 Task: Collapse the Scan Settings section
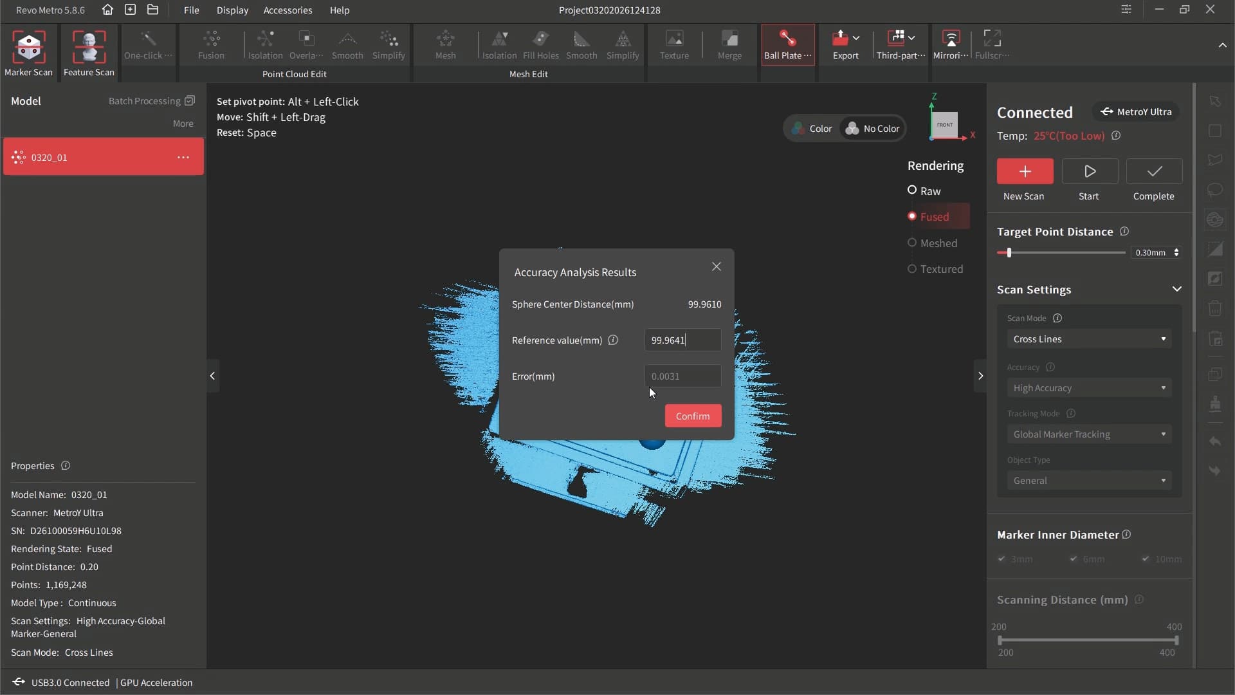point(1176,289)
